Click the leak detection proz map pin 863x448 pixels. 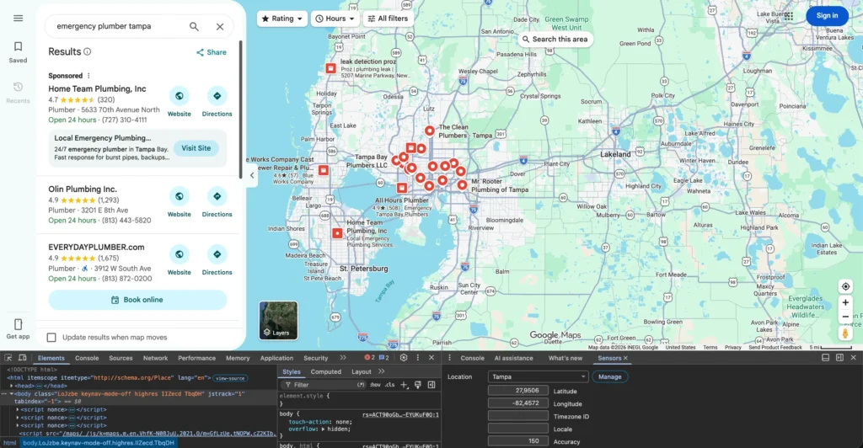point(330,68)
